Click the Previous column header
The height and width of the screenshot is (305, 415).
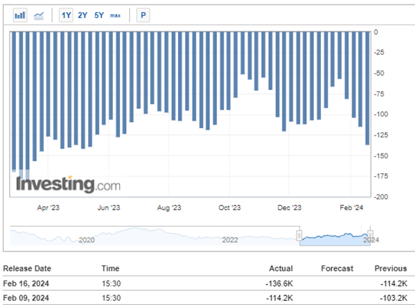click(x=391, y=268)
